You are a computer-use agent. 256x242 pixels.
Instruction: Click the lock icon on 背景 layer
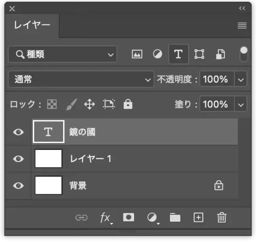[219, 185]
